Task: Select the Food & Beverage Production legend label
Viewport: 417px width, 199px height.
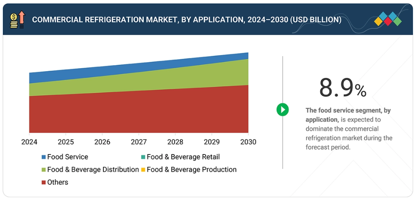Action: [x=192, y=169]
